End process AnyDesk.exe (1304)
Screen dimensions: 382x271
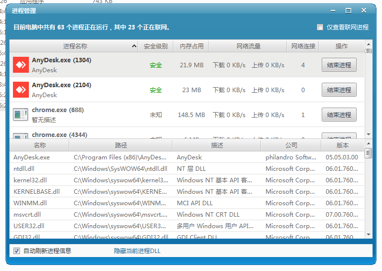pyautogui.click(x=339, y=65)
